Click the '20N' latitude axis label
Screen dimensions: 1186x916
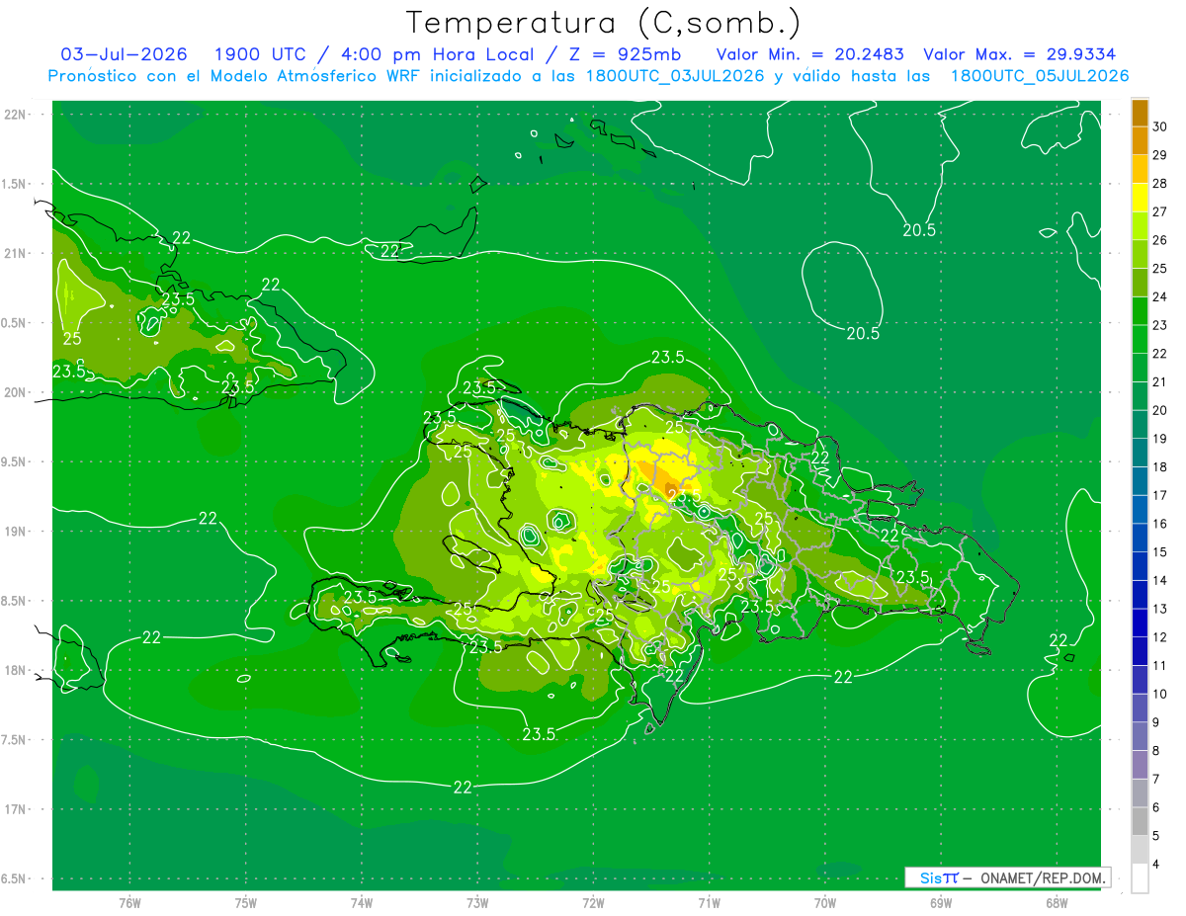(15, 392)
